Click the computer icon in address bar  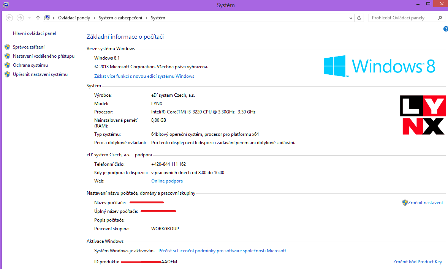click(x=47, y=18)
